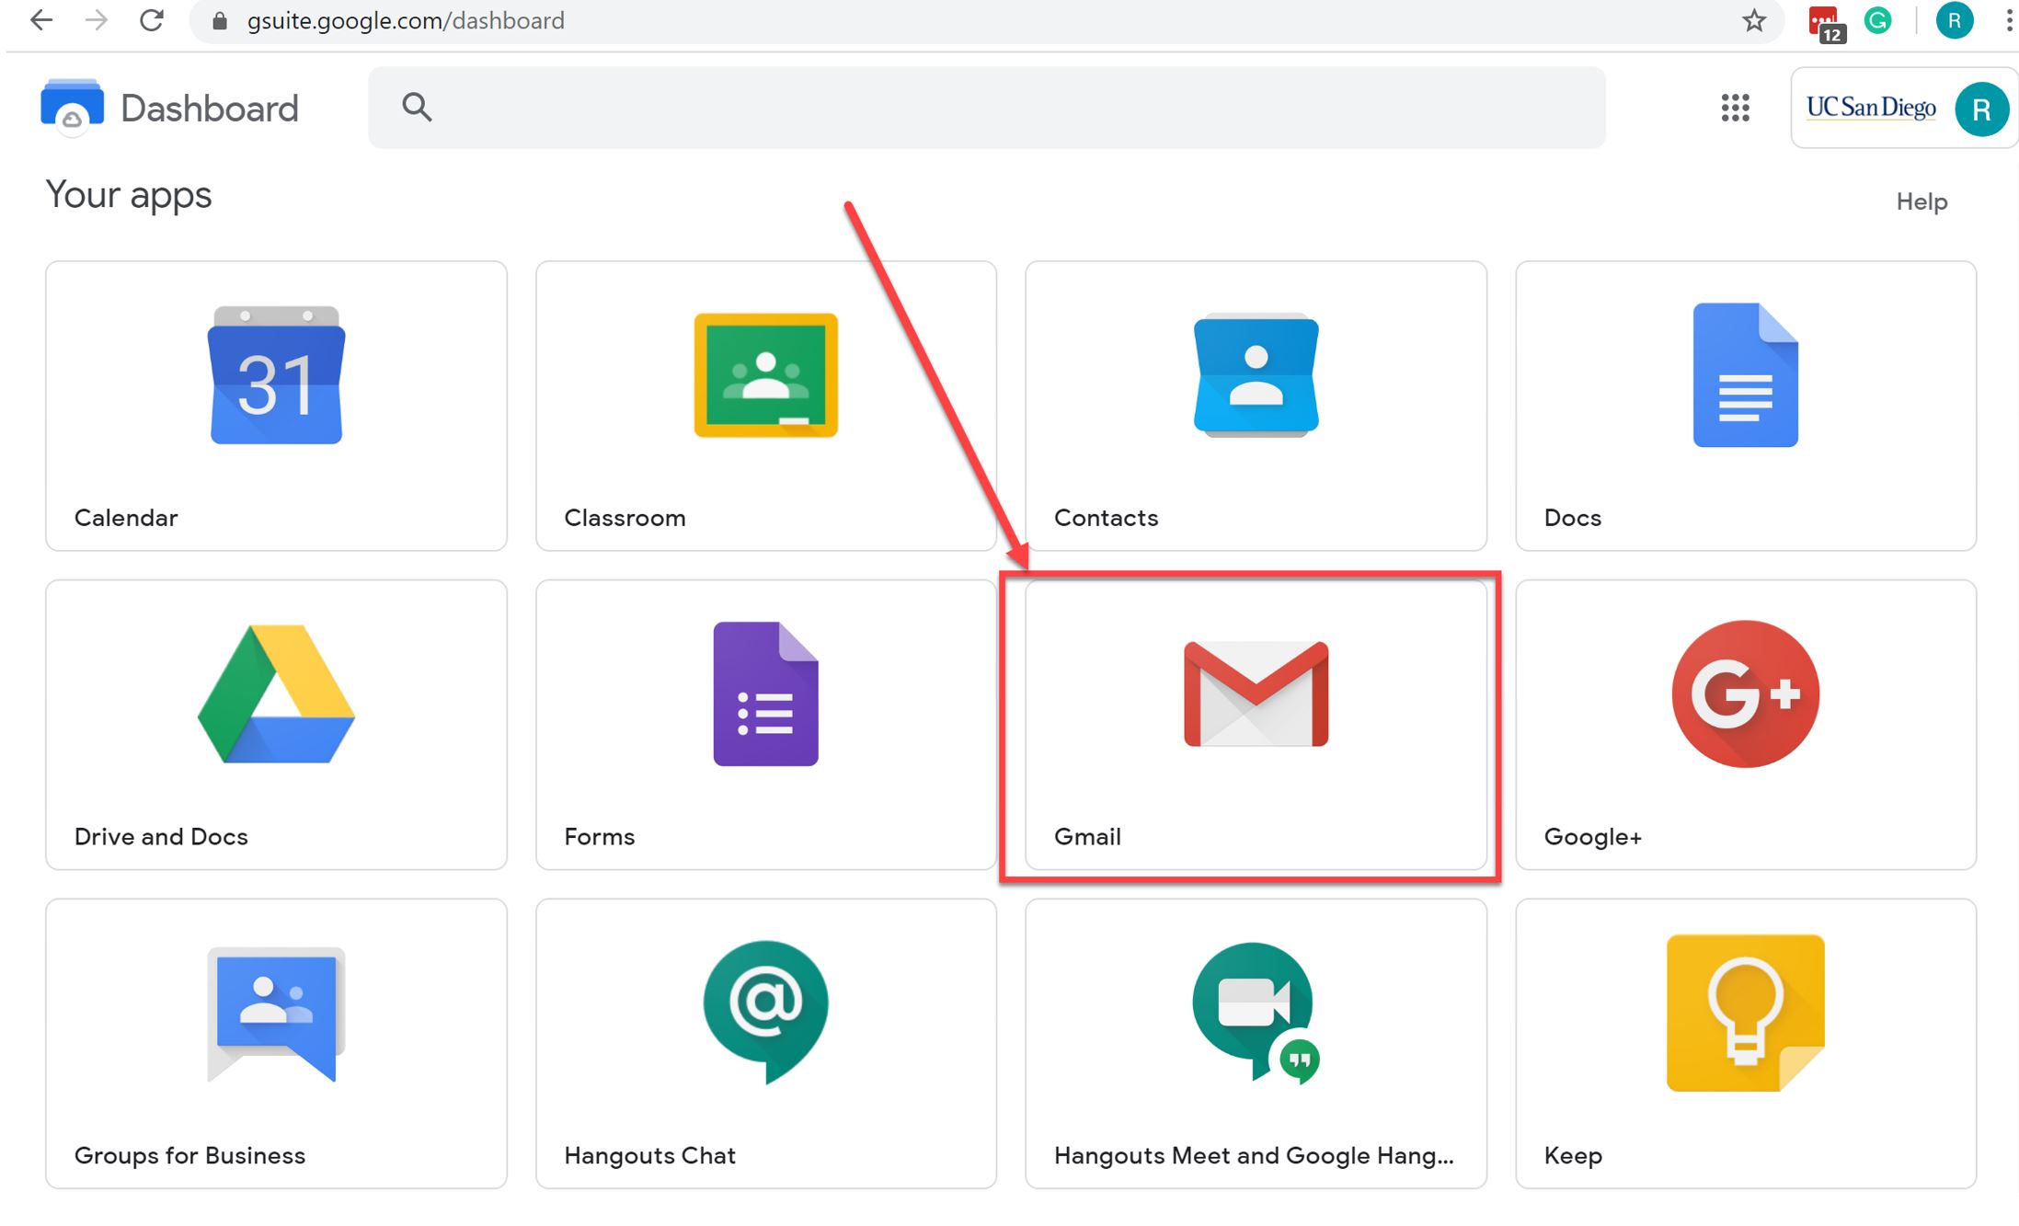Screen dimensions: 2019x1226
Task: Click the Help link
Action: tap(1921, 201)
